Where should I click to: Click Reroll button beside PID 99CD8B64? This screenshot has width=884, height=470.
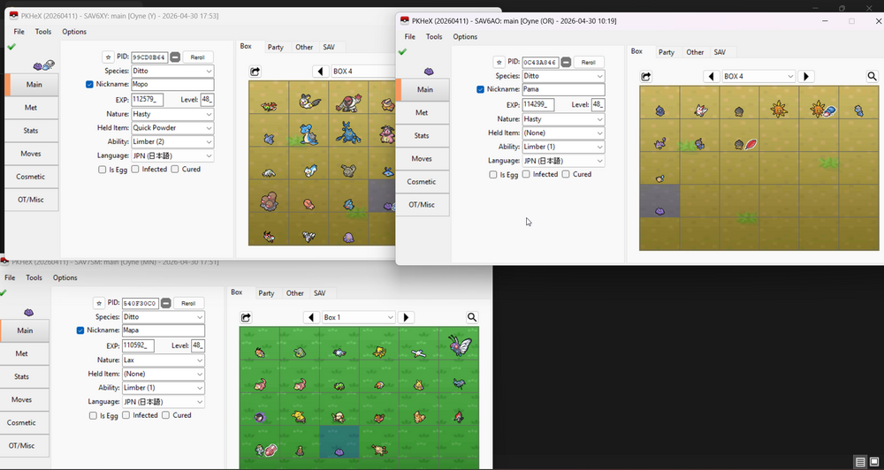click(198, 57)
